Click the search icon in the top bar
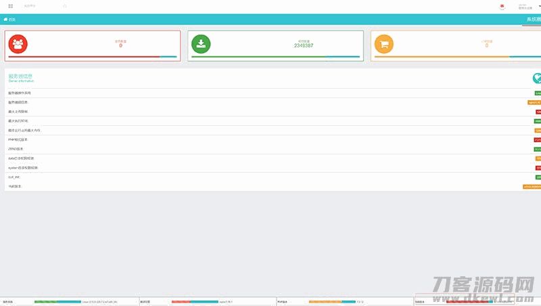Image resolution: width=541 pixels, height=306 pixels. tap(65, 5)
